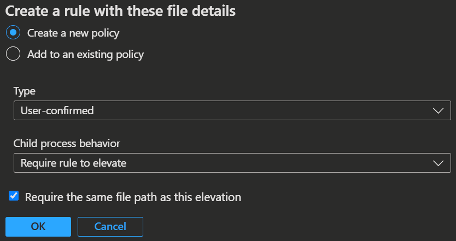Choose the Add to an existing policy option

(x=13, y=54)
